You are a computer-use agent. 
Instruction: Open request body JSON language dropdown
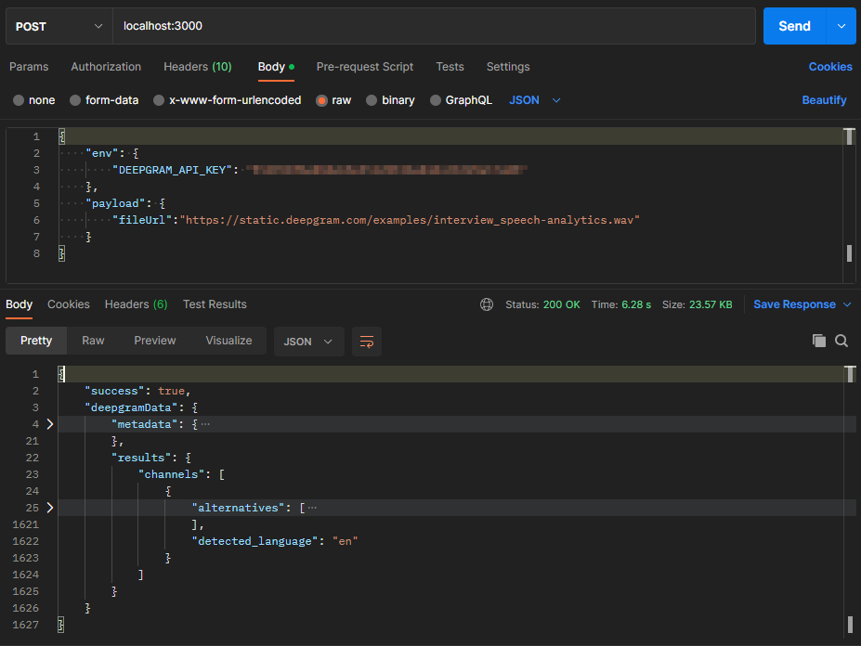pyautogui.click(x=535, y=100)
